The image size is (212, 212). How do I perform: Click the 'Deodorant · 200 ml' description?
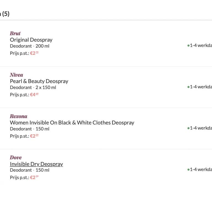pos(30,46)
